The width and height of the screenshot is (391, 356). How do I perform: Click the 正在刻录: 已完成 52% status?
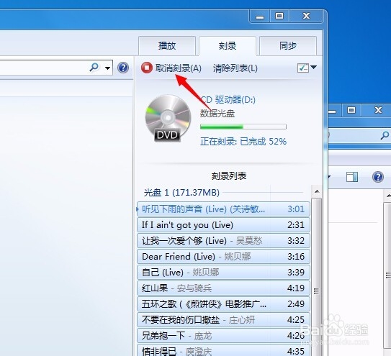click(x=243, y=142)
